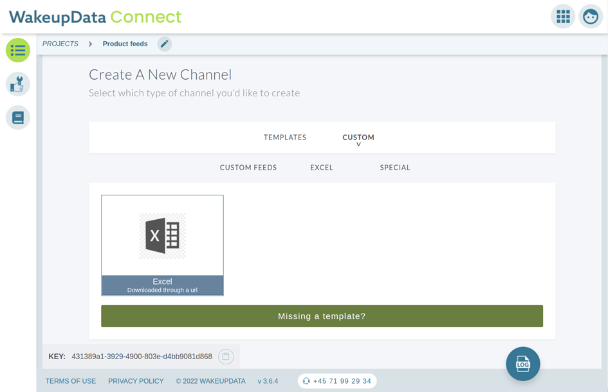Viewport: 608px width, 392px height.
Task: Click the Product feeds breadcrumb
Action: click(x=125, y=44)
